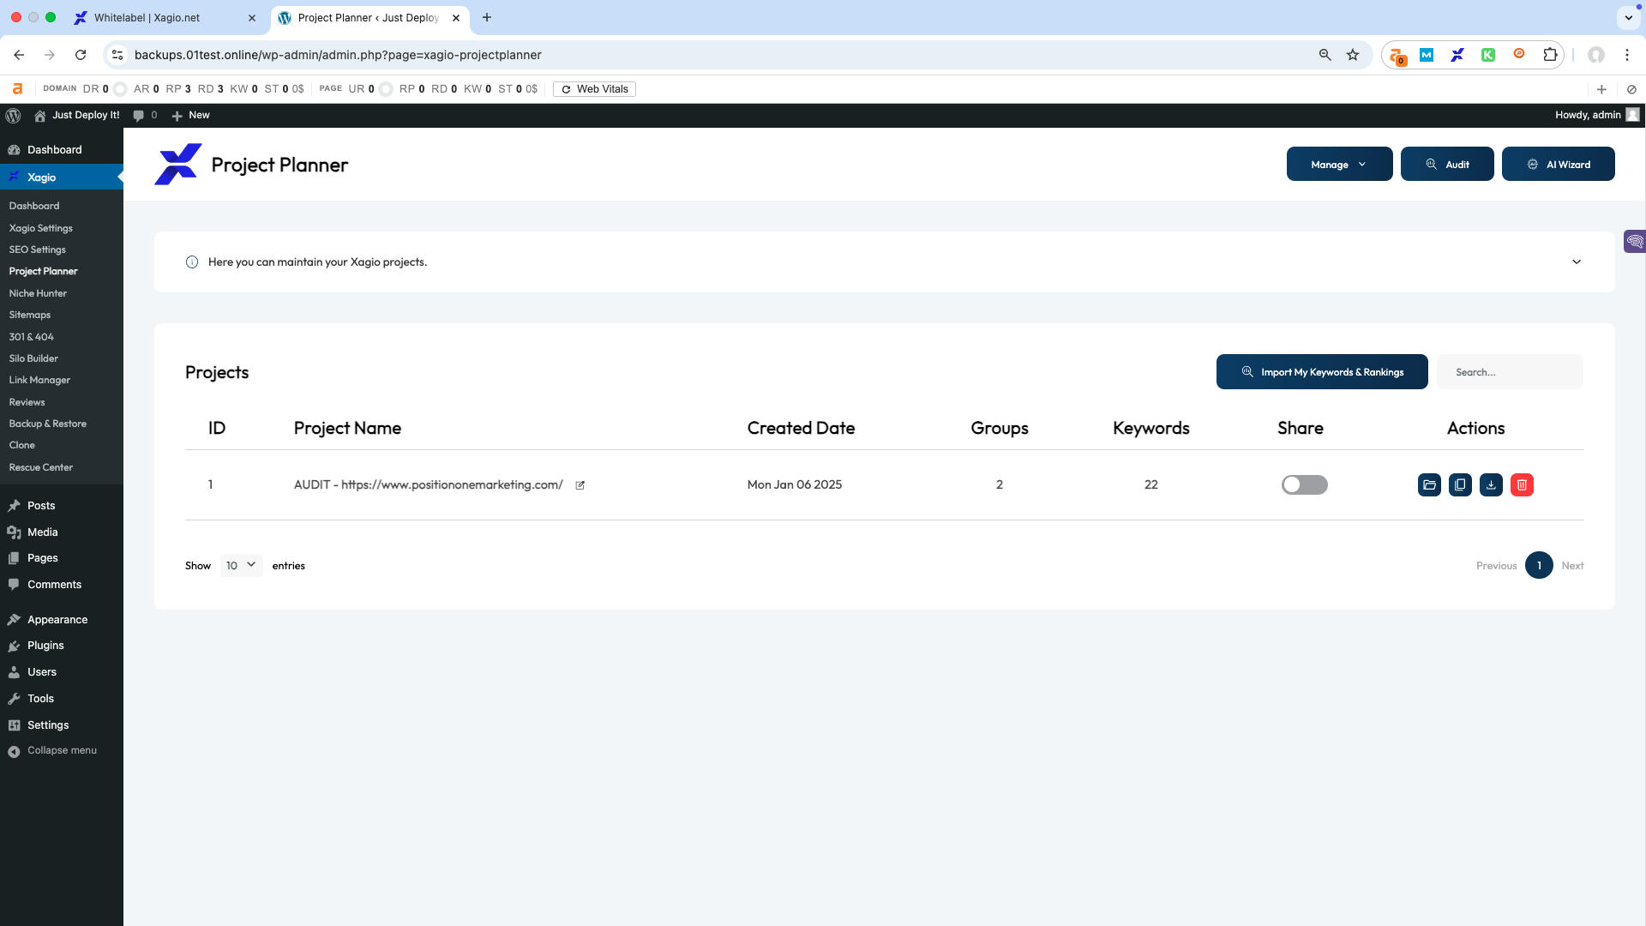Open the comments bubble in admin bar
Screen dimensions: 1646x926
[x=145, y=115]
